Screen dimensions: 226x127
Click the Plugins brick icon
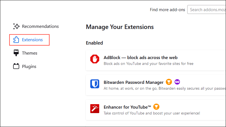(16, 66)
